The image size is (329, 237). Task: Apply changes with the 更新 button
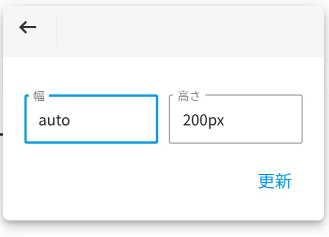click(x=274, y=181)
